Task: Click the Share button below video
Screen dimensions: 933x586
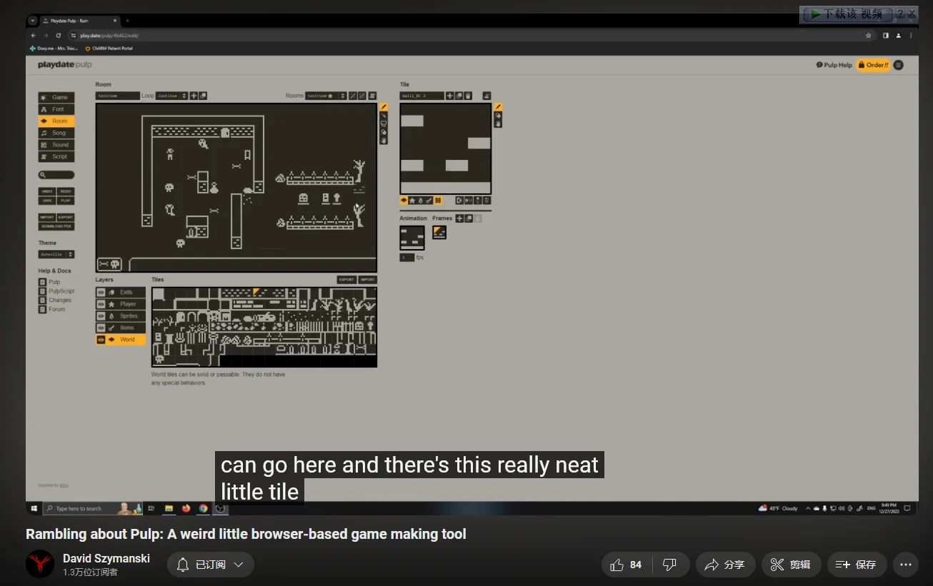Action: [x=725, y=565]
